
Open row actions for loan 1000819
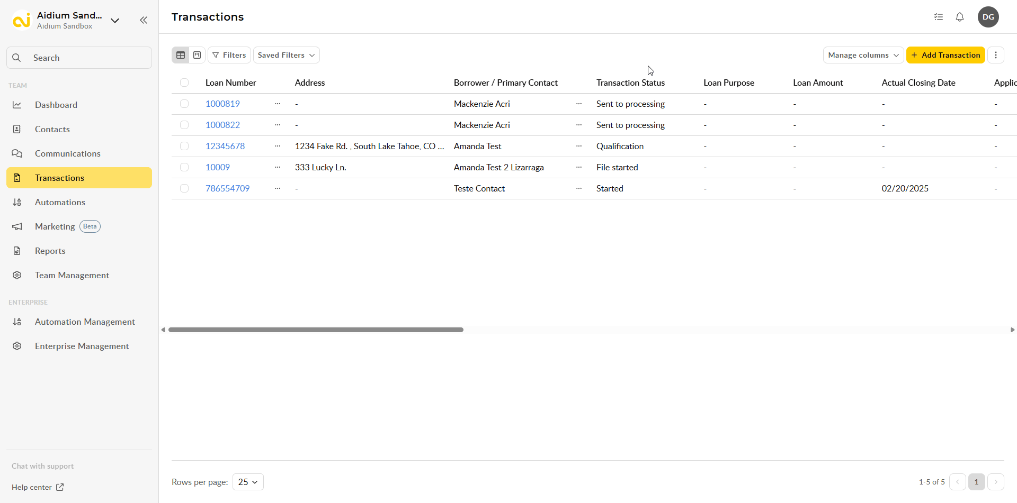tap(278, 104)
